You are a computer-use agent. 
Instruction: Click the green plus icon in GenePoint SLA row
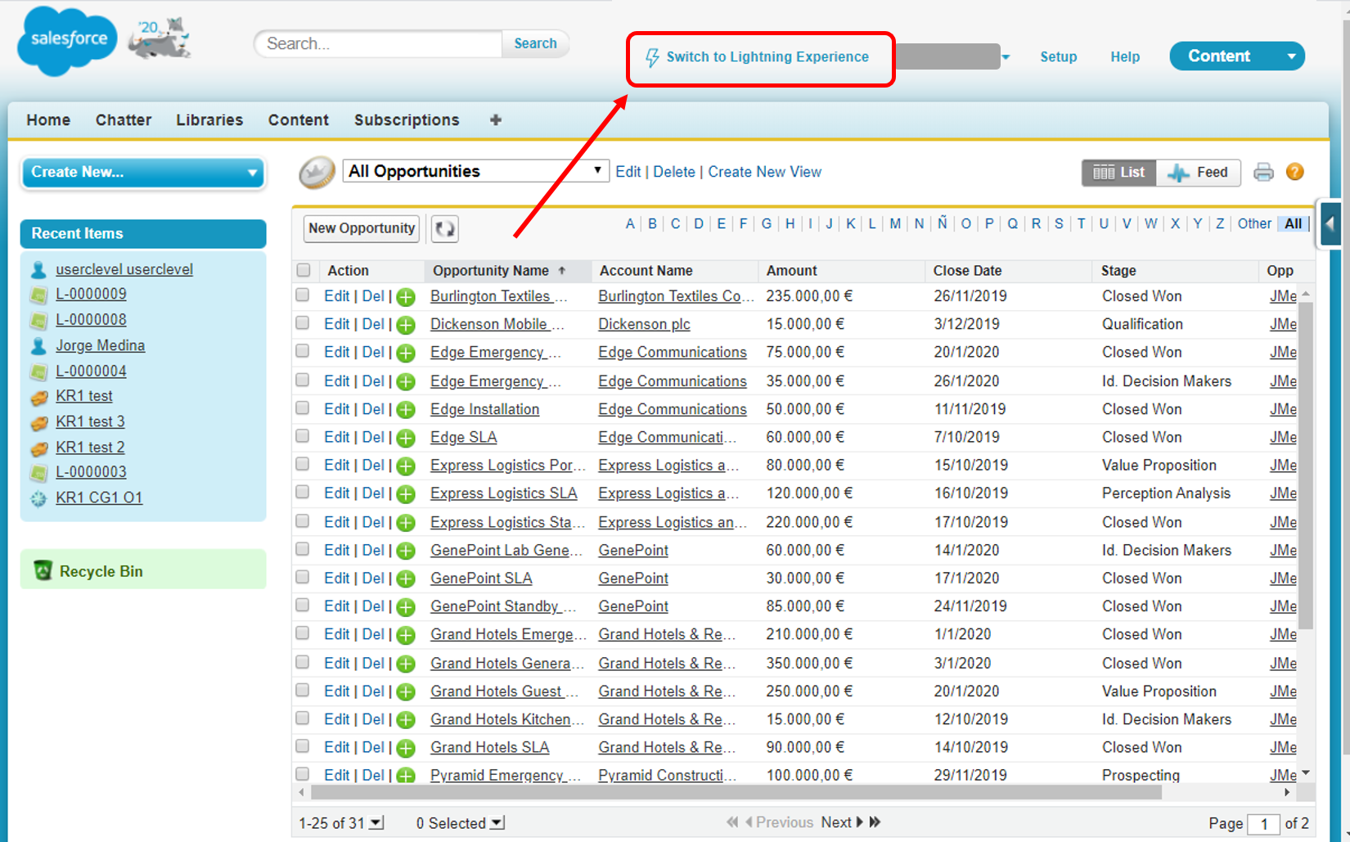(x=406, y=579)
